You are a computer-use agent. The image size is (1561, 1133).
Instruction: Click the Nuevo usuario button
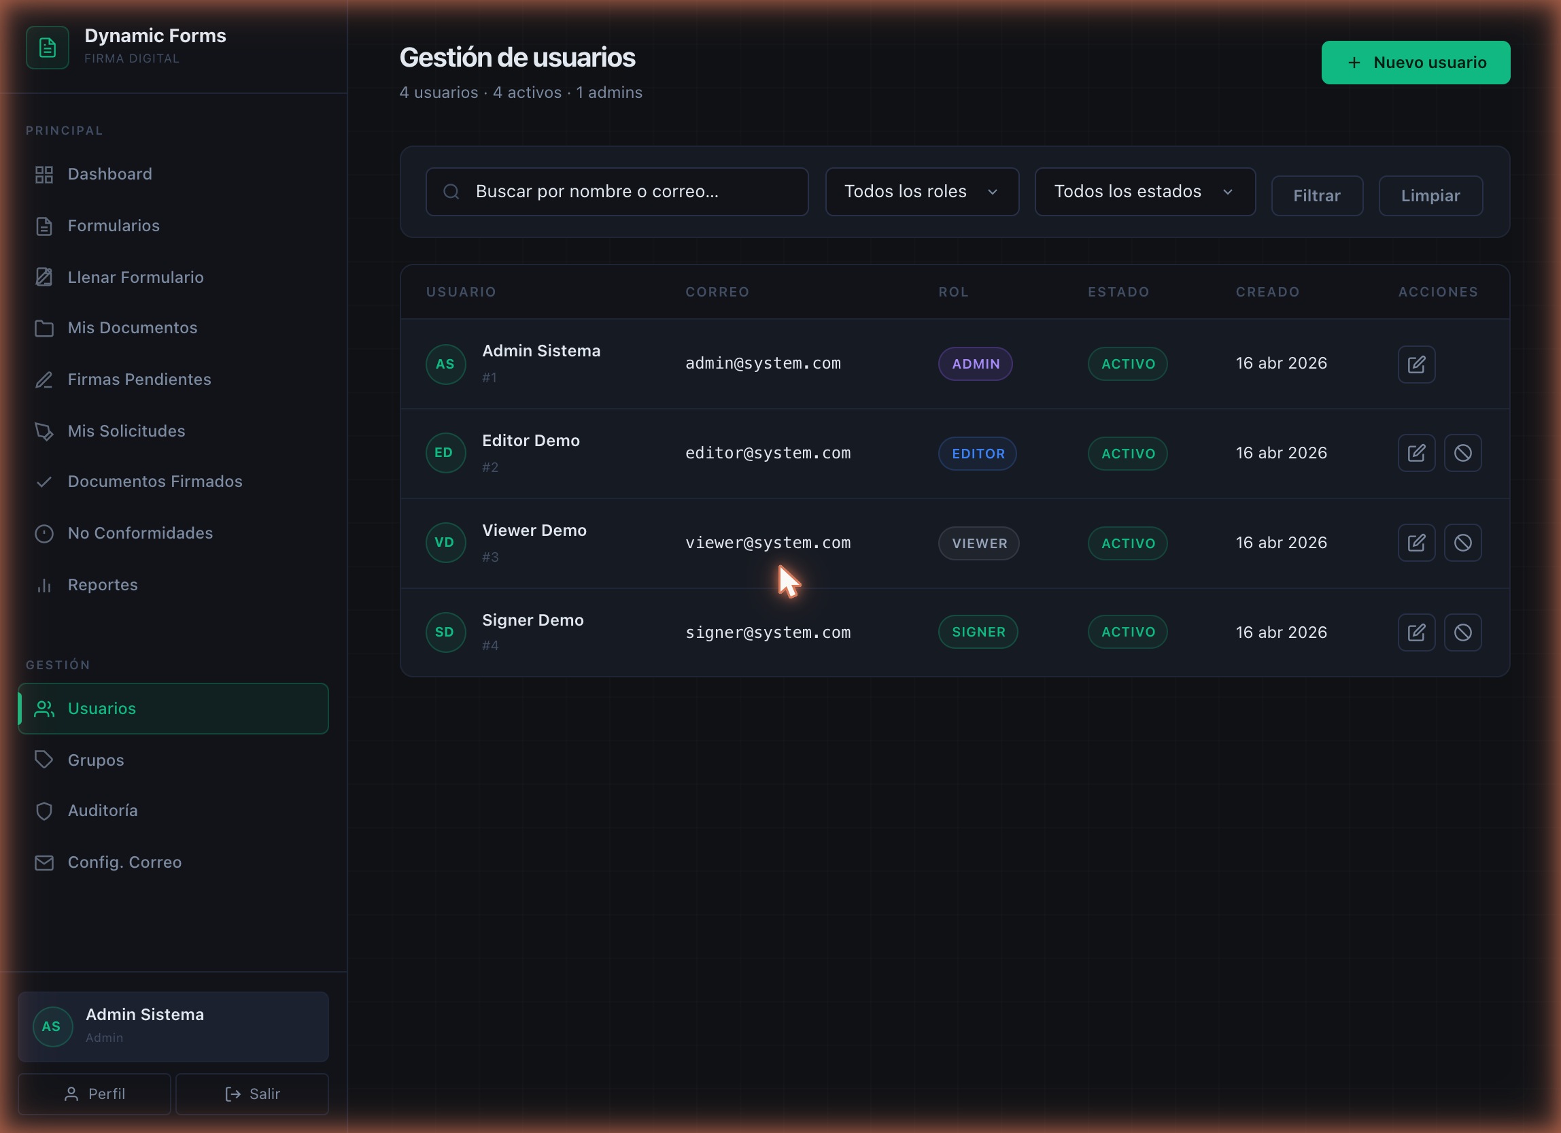(1415, 63)
